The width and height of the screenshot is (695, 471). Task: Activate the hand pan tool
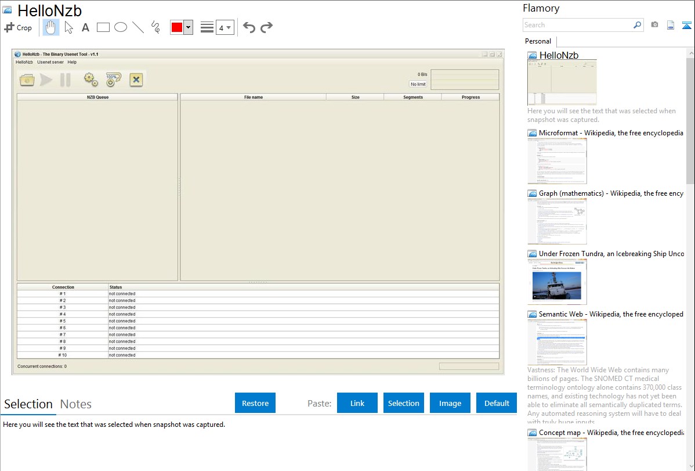pos(50,27)
